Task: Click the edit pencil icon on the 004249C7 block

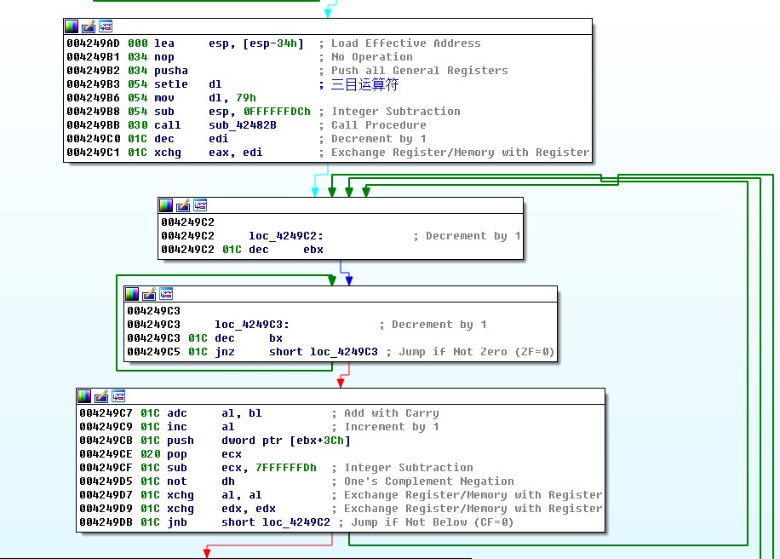Action: point(101,396)
